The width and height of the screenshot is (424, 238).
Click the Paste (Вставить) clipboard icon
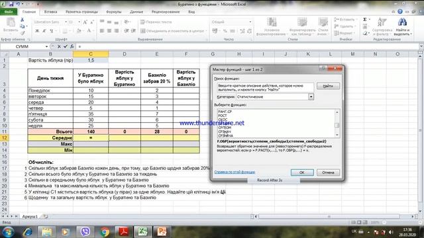pos(11,22)
